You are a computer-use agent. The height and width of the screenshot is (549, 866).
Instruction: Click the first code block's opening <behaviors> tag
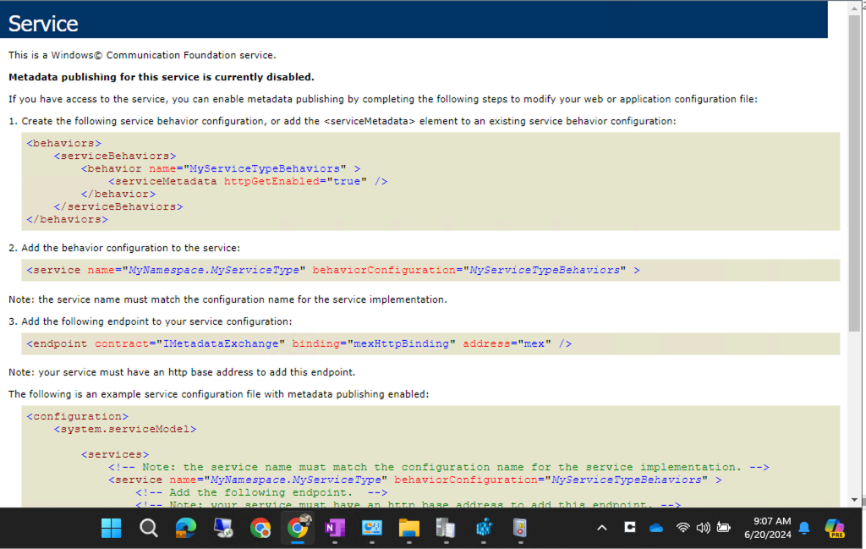64,143
